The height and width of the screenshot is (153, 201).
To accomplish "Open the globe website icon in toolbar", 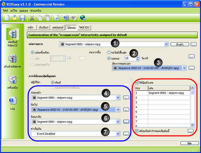I will [83, 18].
